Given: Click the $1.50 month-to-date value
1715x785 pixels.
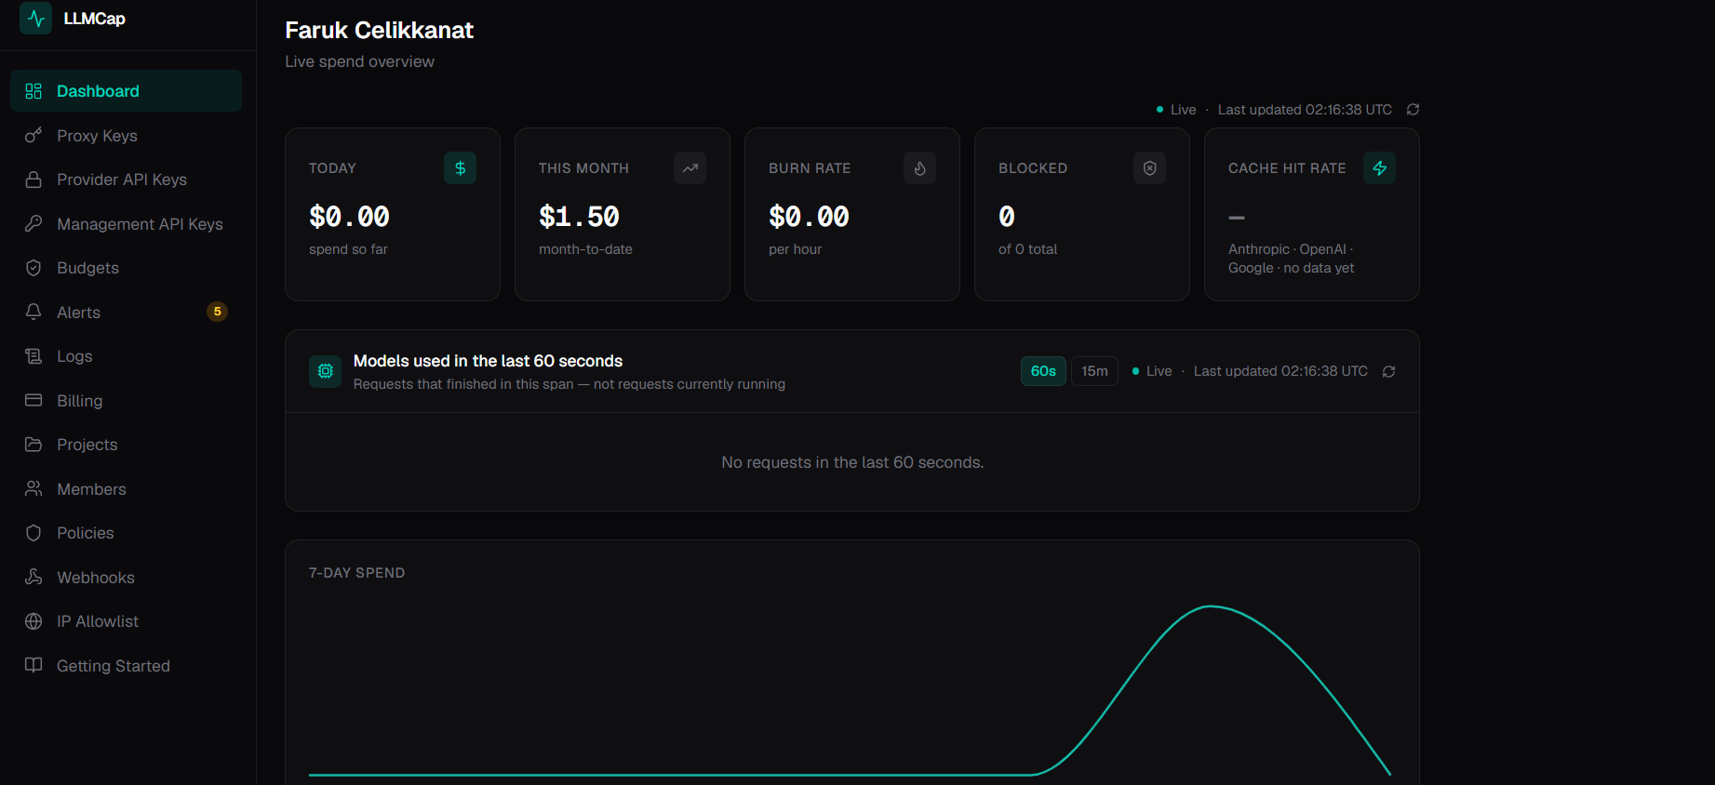Looking at the screenshot, I should tap(579, 217).
